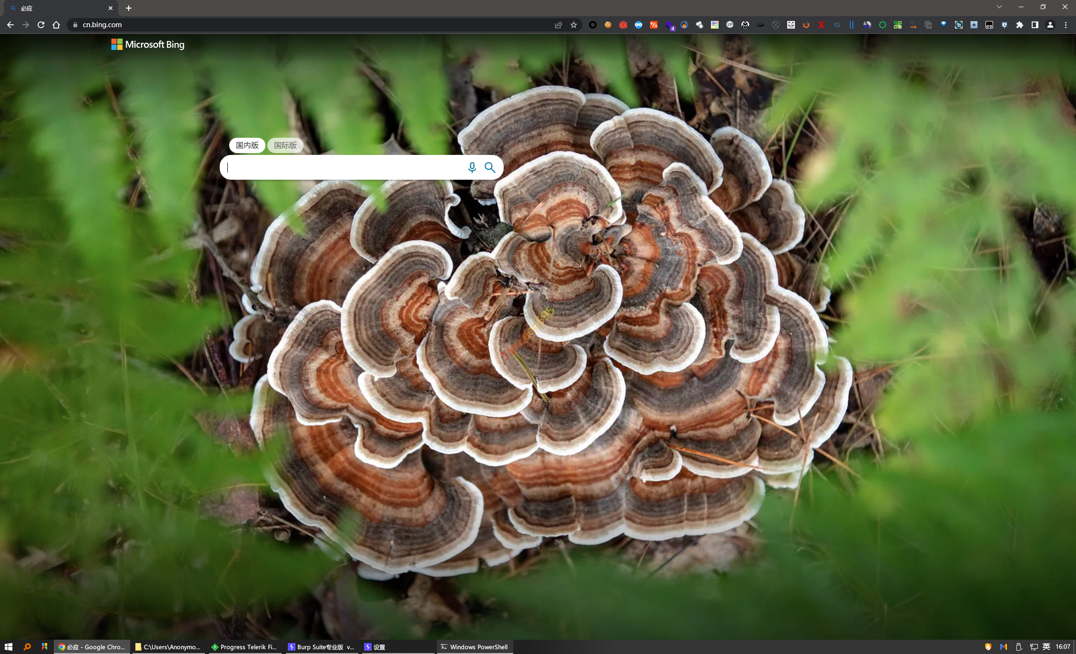Viewport: 1076px width, 654px height.
Task: Open the red dice extension icon
Action: point(623,25)
